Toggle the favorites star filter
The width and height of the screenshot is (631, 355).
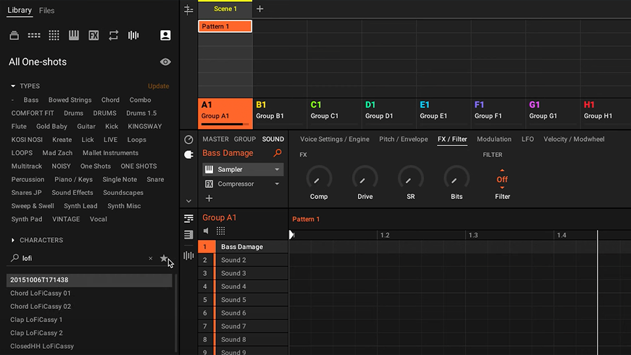[163, 259]
